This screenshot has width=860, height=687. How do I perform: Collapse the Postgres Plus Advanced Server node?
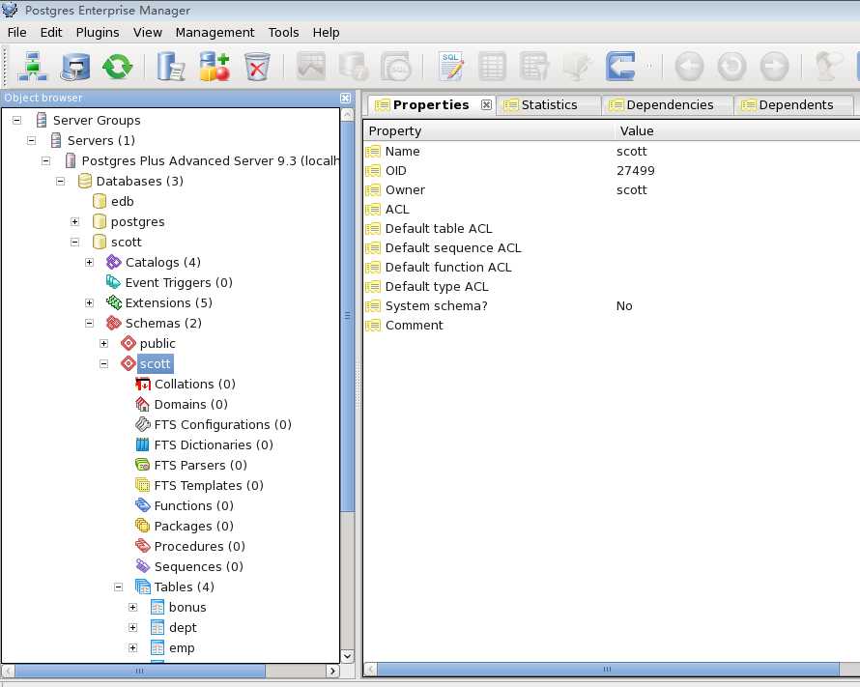click(46, 160)
